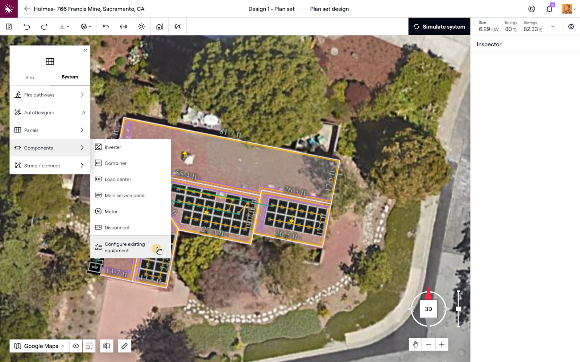Select Configure existing equipment
The image size is (580, 362).
pos(125,247)
